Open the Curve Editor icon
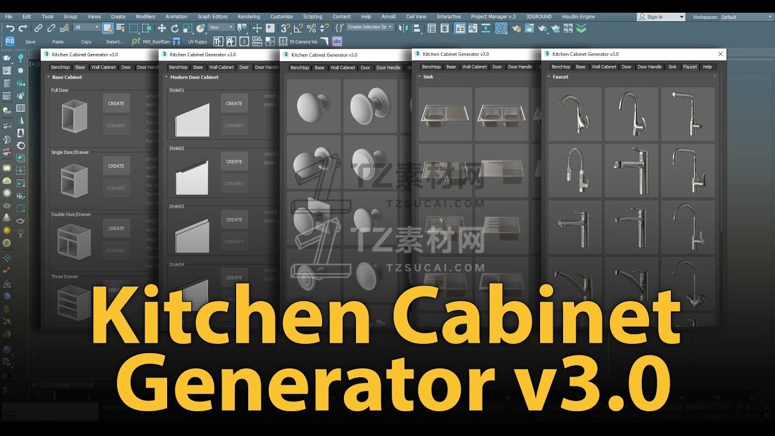The image size is (775, 436). (473, 28)
